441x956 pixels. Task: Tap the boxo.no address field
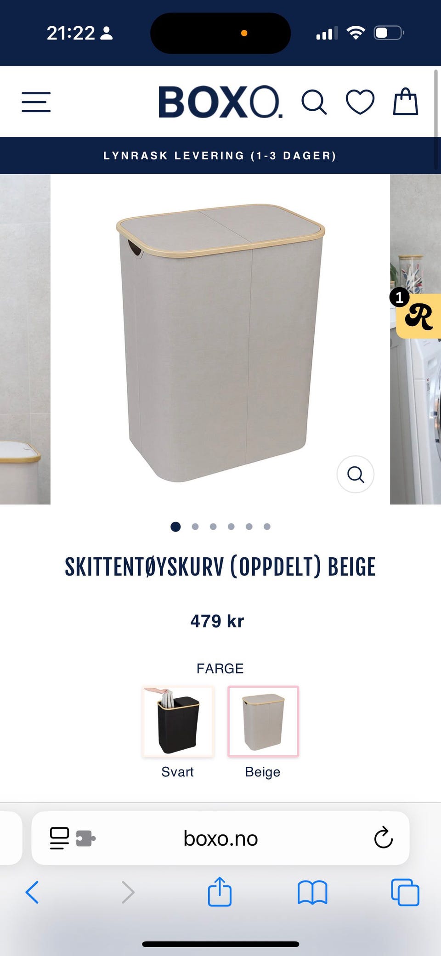(x=220, y=838)
